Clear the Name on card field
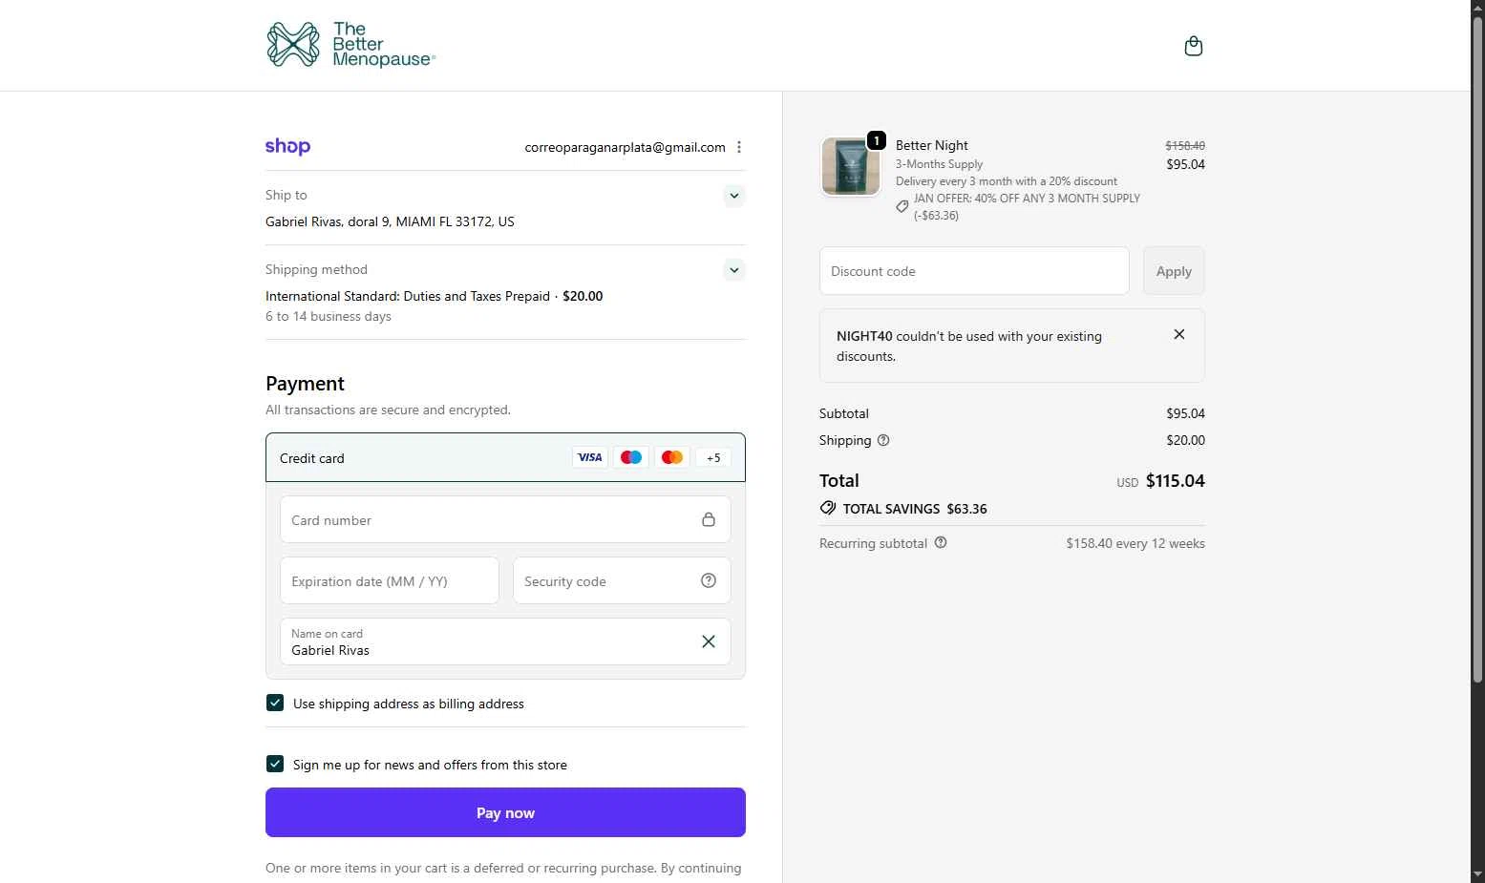Viewport: 1485px width, 883px height. 709,641
